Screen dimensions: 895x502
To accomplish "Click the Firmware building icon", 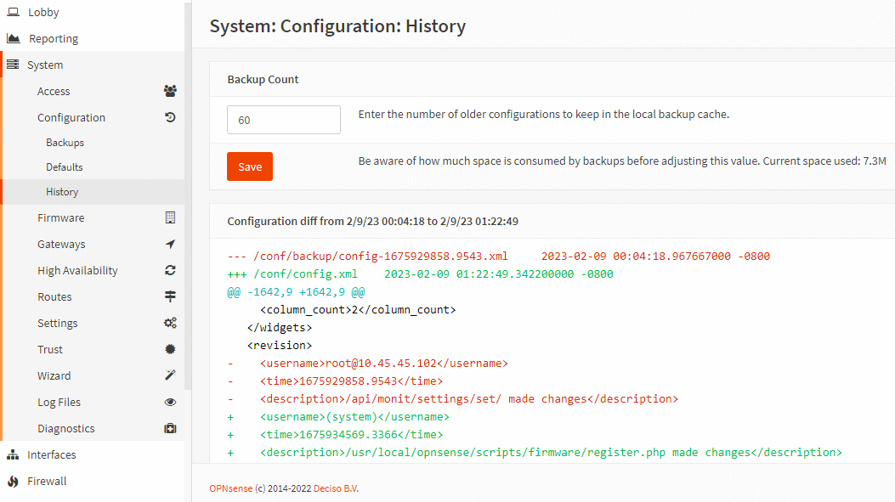I will pyautogui.click(x=170, y=217).
